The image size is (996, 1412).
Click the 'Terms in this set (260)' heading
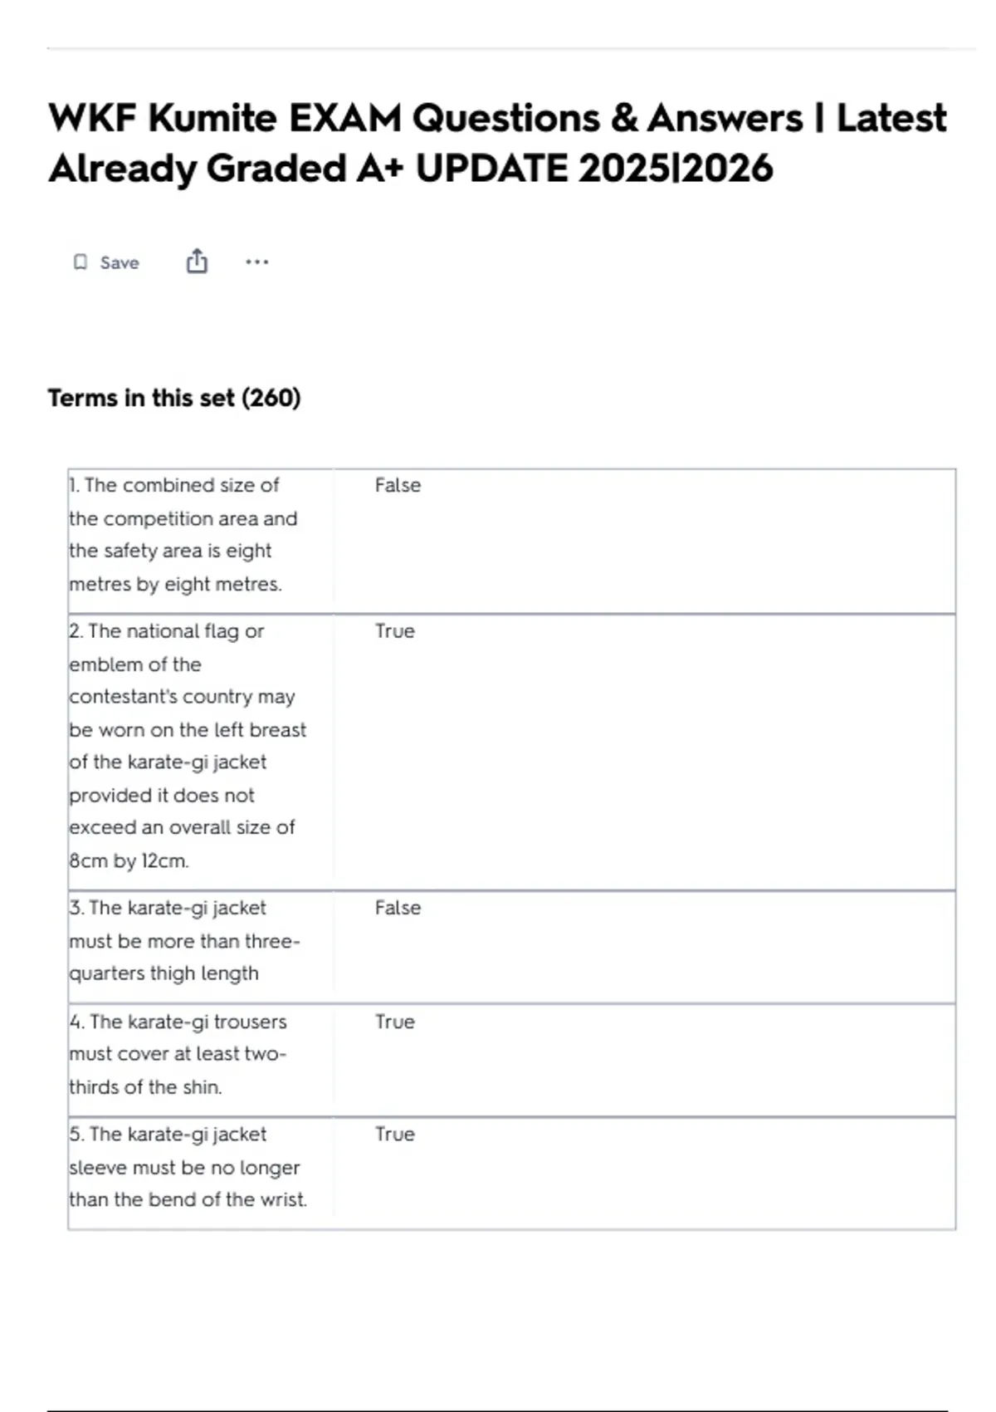pyautogui.click(x=174, y=398)
